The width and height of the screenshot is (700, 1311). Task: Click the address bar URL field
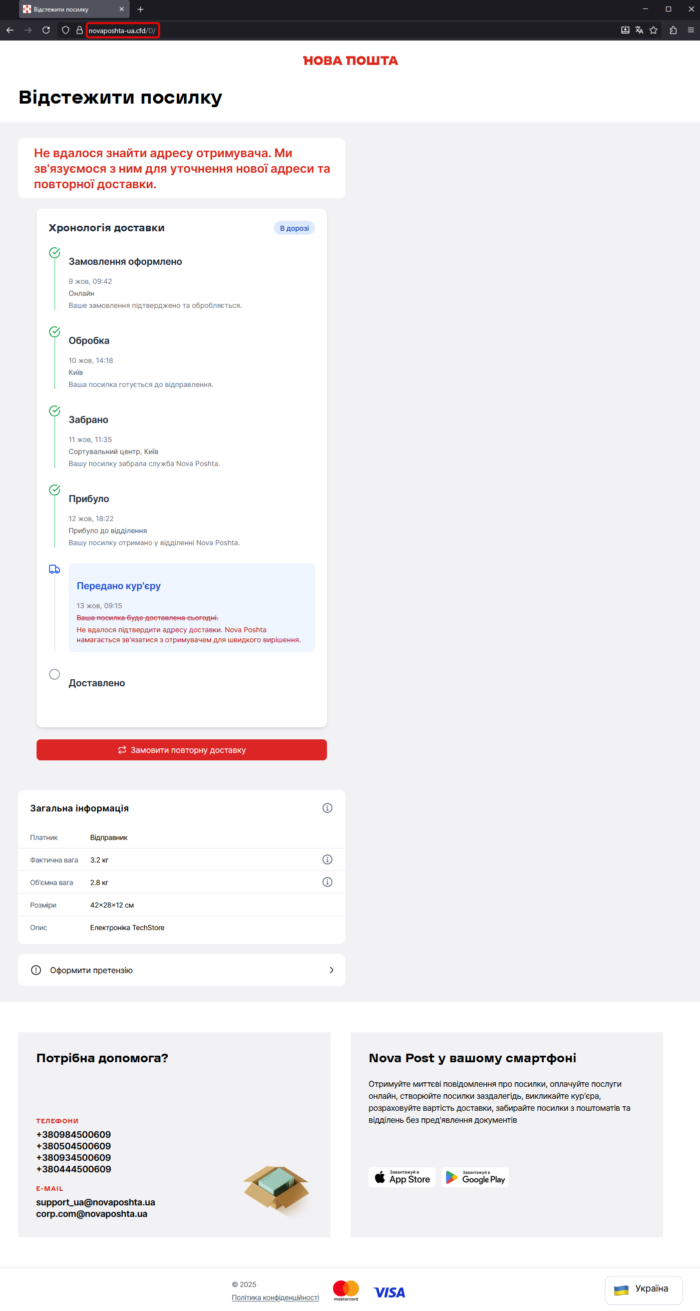point(122,31)
